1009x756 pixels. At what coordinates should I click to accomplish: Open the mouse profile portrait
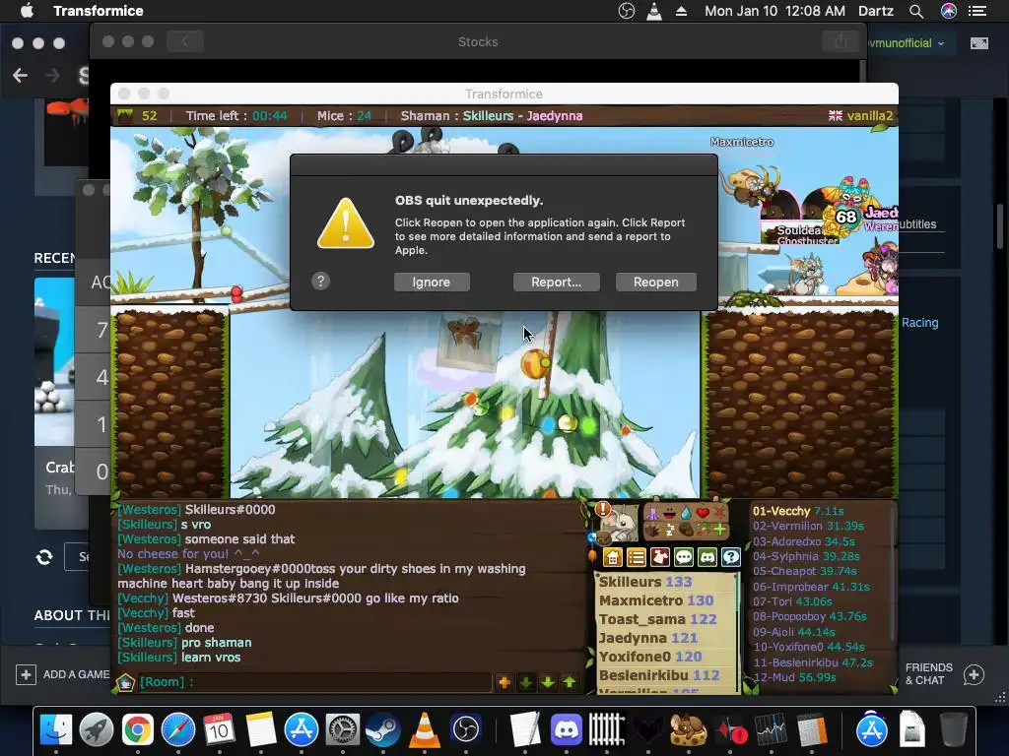point(621,524)
